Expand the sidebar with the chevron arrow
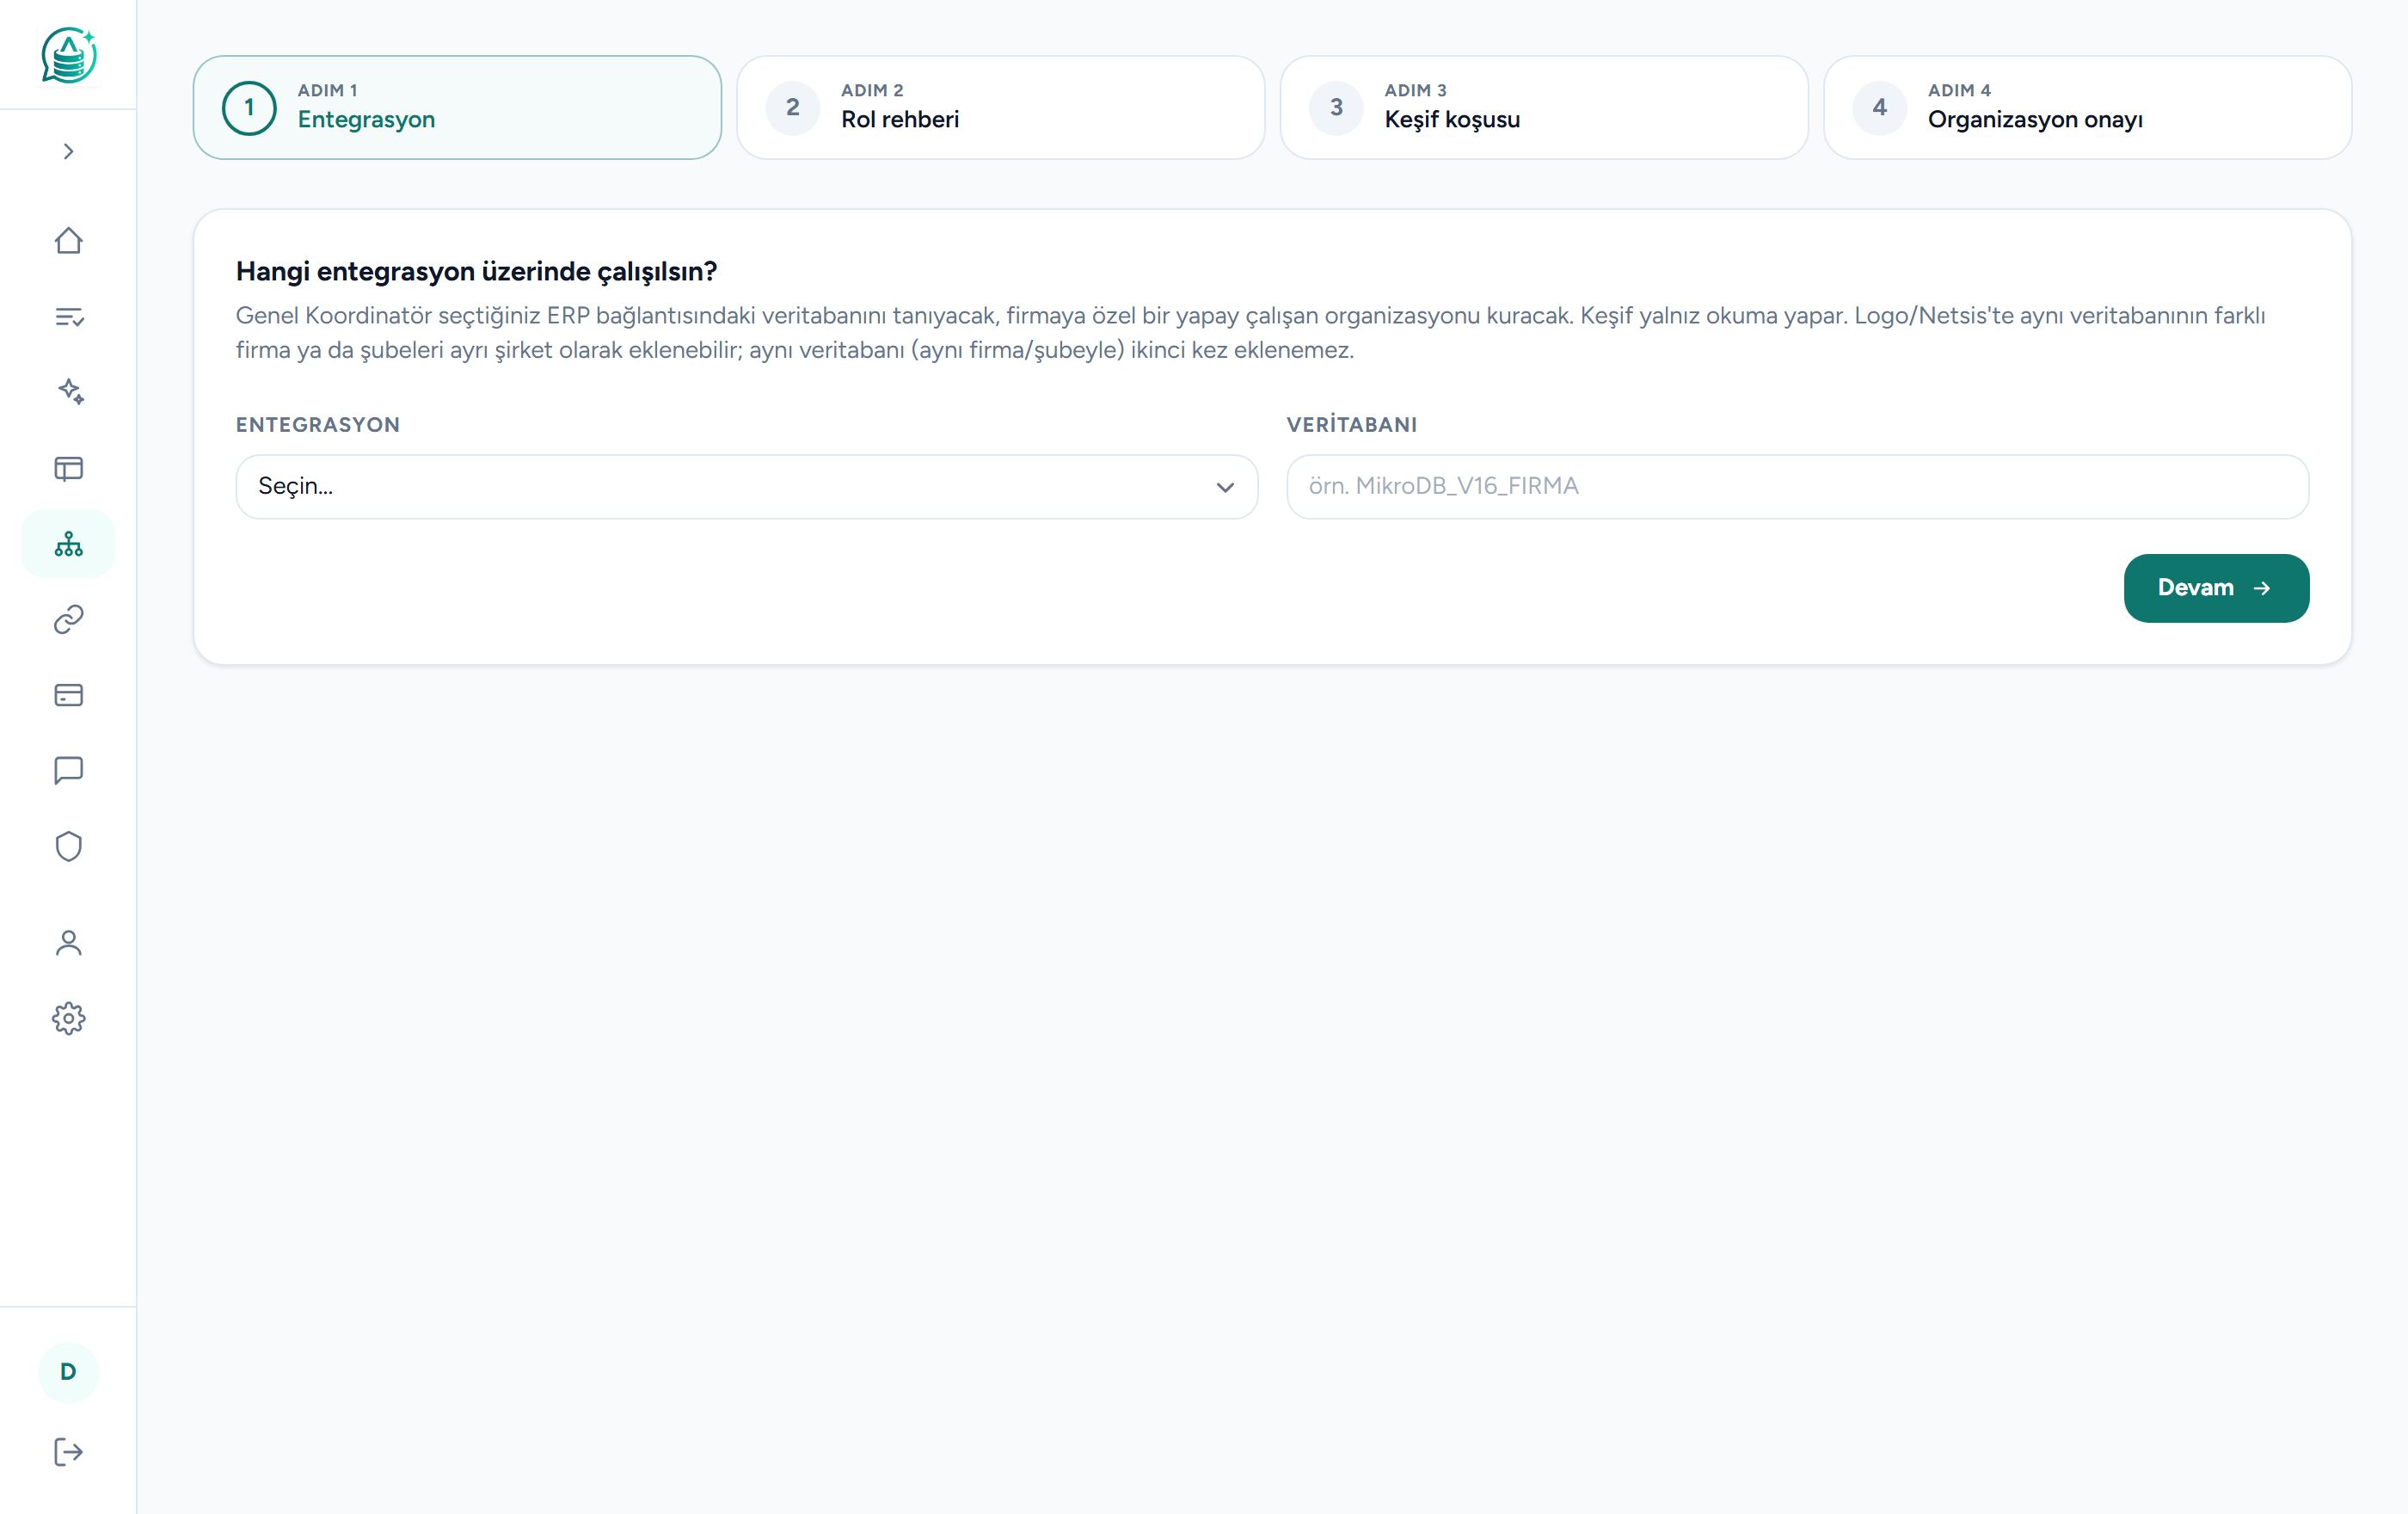This screenshot has height=1514, width=2408. point(68,151)
